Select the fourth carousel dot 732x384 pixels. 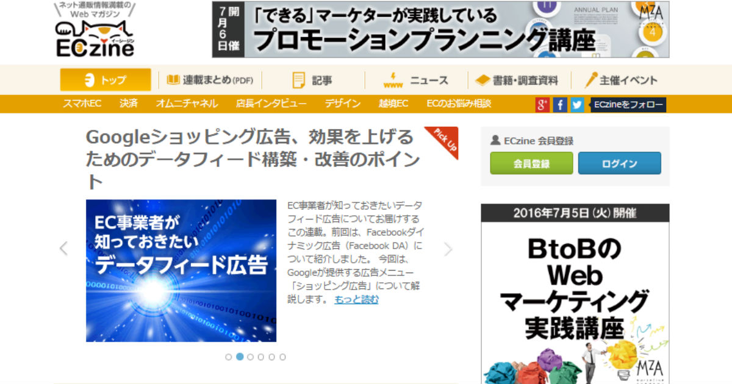[261, 357]
